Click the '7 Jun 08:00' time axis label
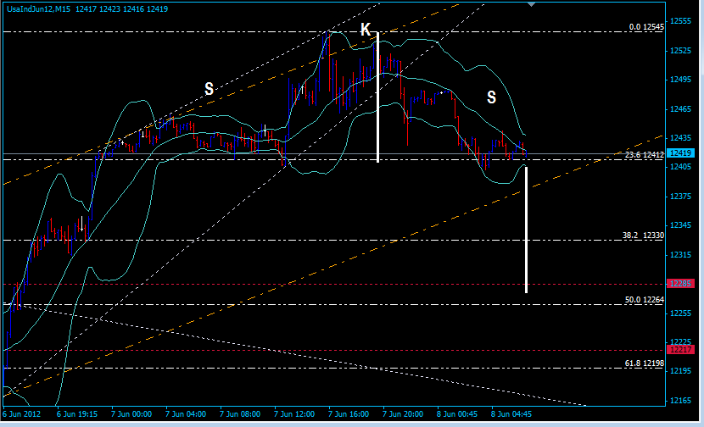This screenshot has height=427, width=704. tap(240, 414)
